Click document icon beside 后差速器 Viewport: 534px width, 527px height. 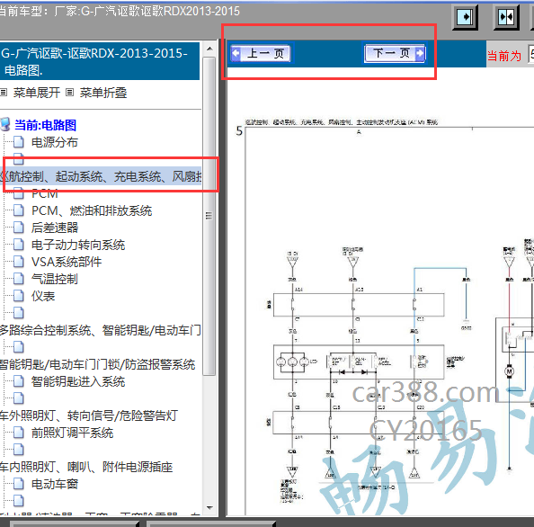(x=19, y=228)
